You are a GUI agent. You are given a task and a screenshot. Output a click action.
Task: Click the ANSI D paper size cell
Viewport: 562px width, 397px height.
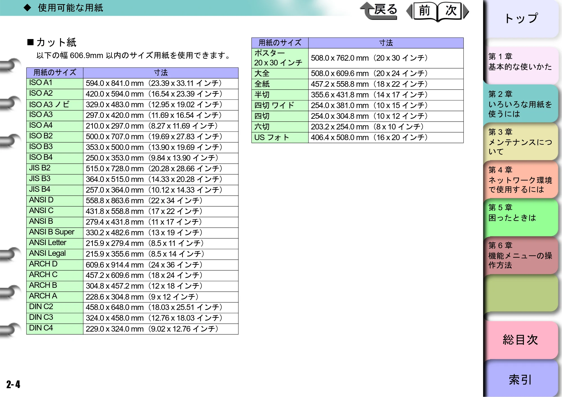click(55, 201)
